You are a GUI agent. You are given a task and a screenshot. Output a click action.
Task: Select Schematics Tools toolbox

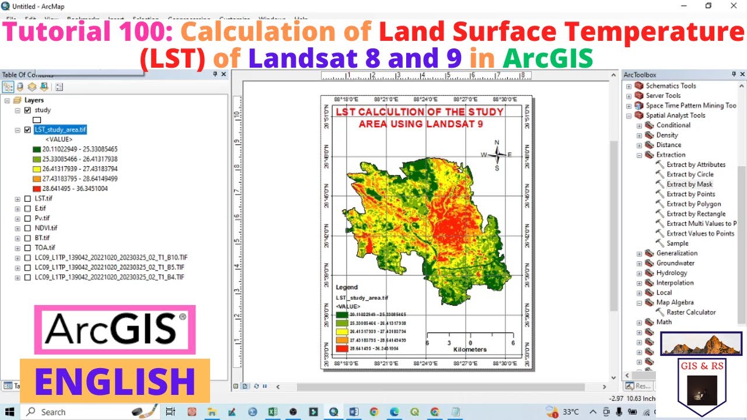coord(671,86)
